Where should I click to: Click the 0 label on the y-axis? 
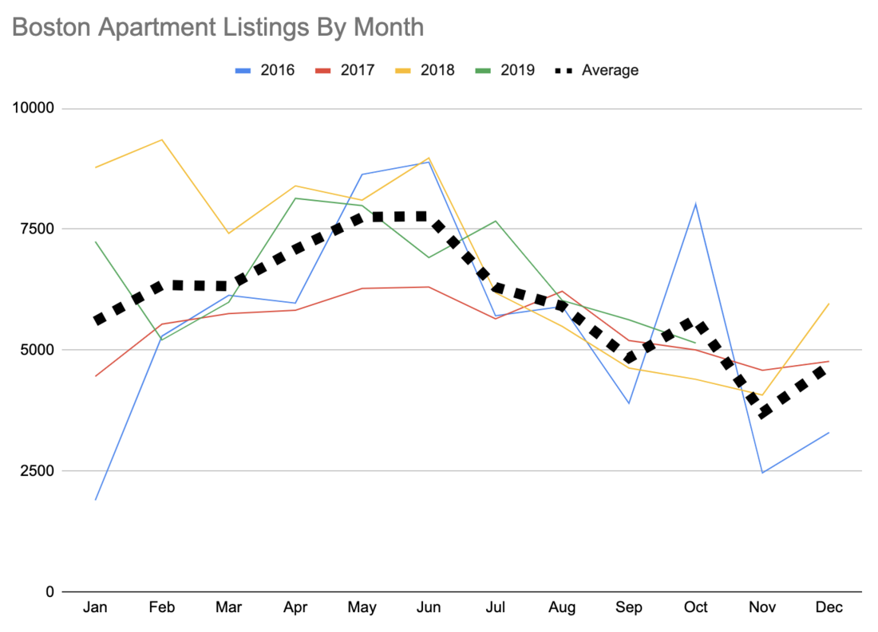49,592
